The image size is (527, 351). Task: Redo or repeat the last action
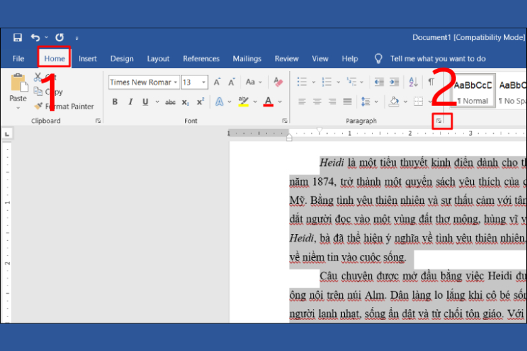click(59, 37)
